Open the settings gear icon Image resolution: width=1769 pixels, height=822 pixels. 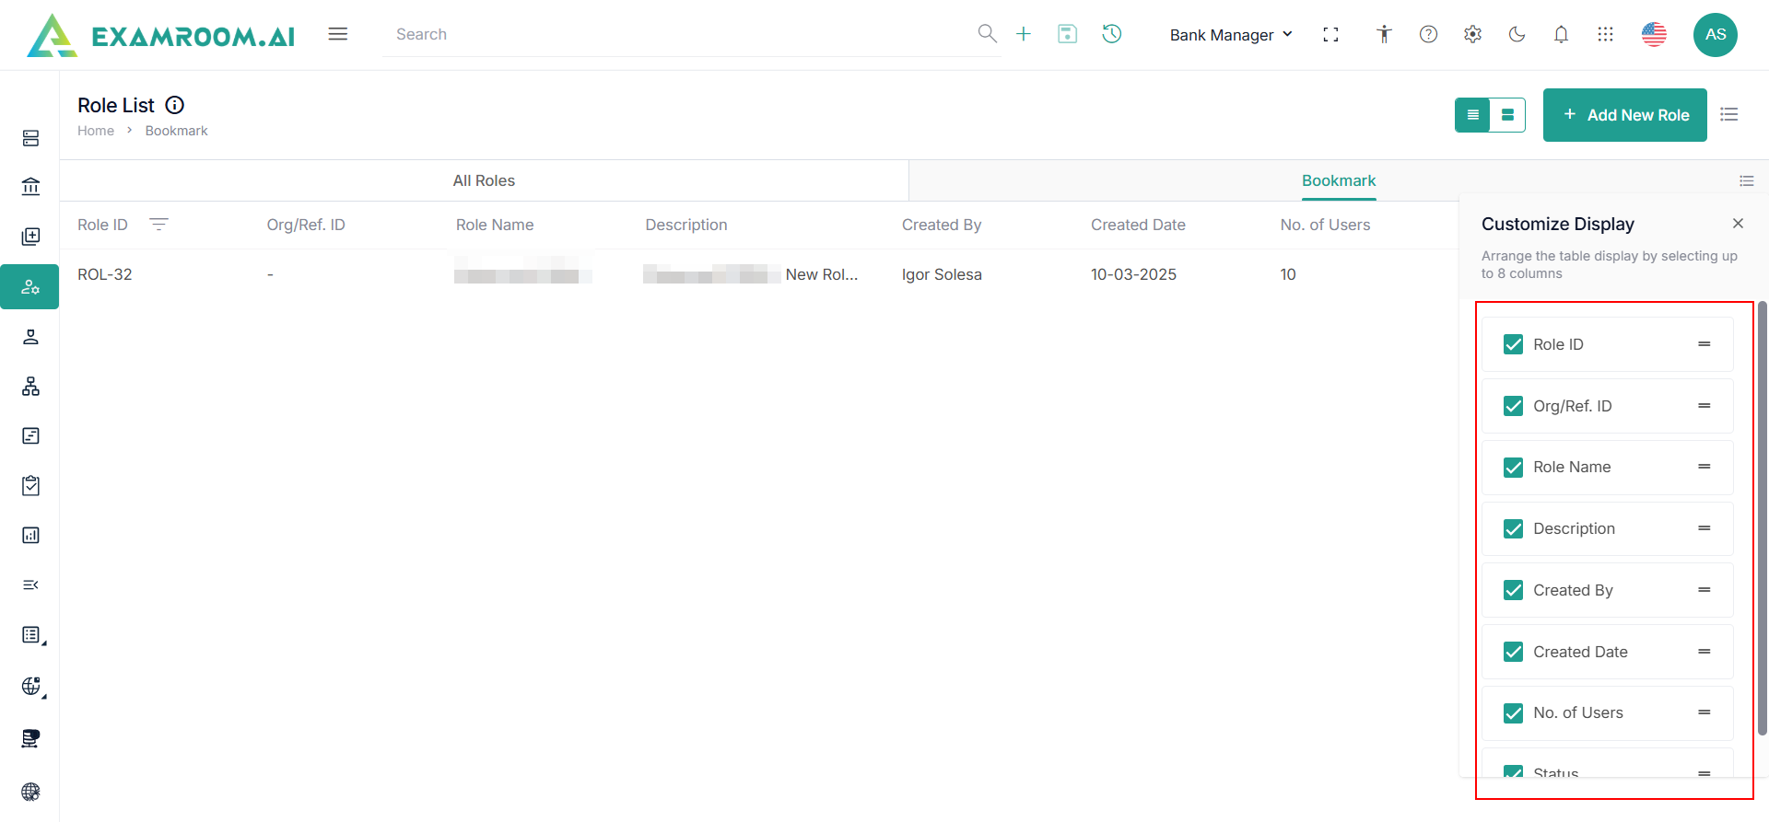click(1472, 35)
